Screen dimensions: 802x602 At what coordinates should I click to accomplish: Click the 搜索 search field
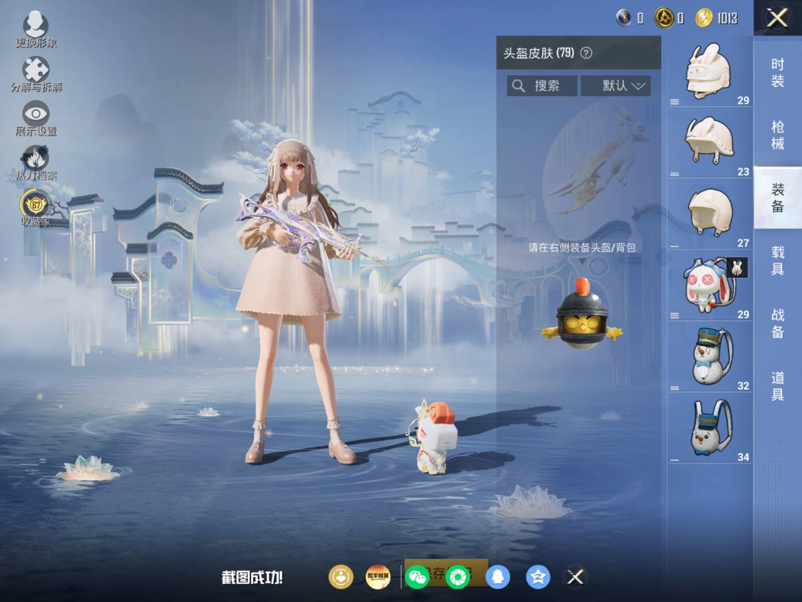pos(542,85)
